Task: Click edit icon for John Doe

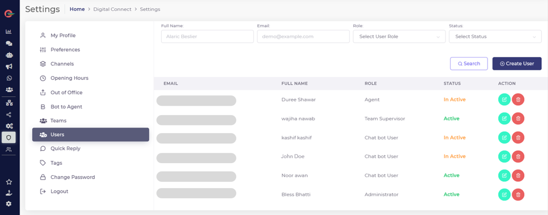Action: pyautogui.click(x=504, y=156)
